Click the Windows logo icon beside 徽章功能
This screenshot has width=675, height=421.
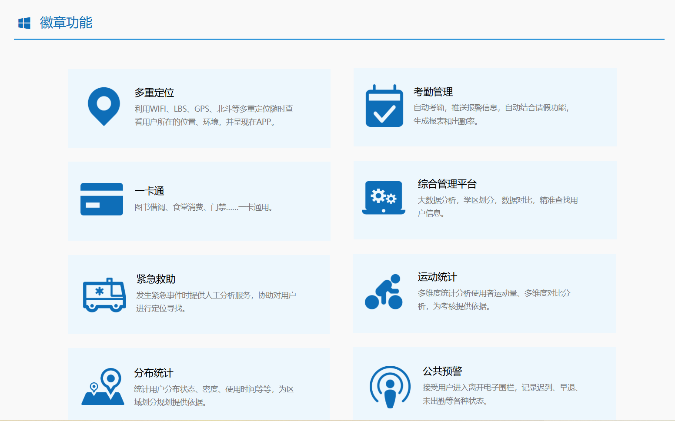(24, 23)
